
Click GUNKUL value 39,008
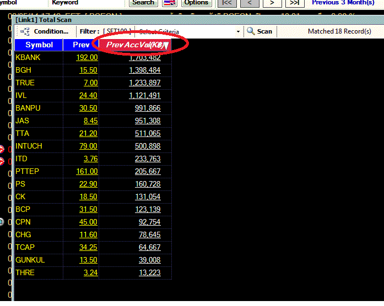150,260
